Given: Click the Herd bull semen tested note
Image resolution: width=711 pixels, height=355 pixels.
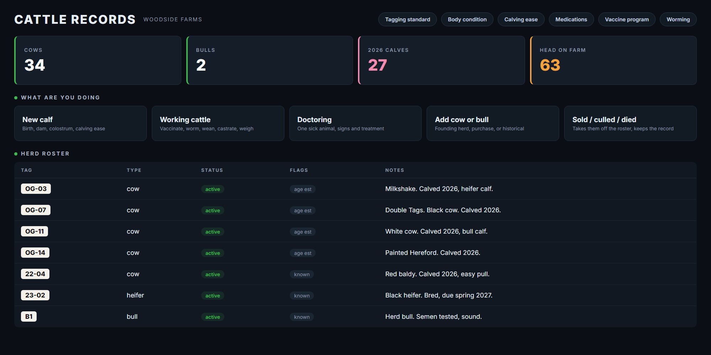Looking at the screenshot, I should (433, 317).
